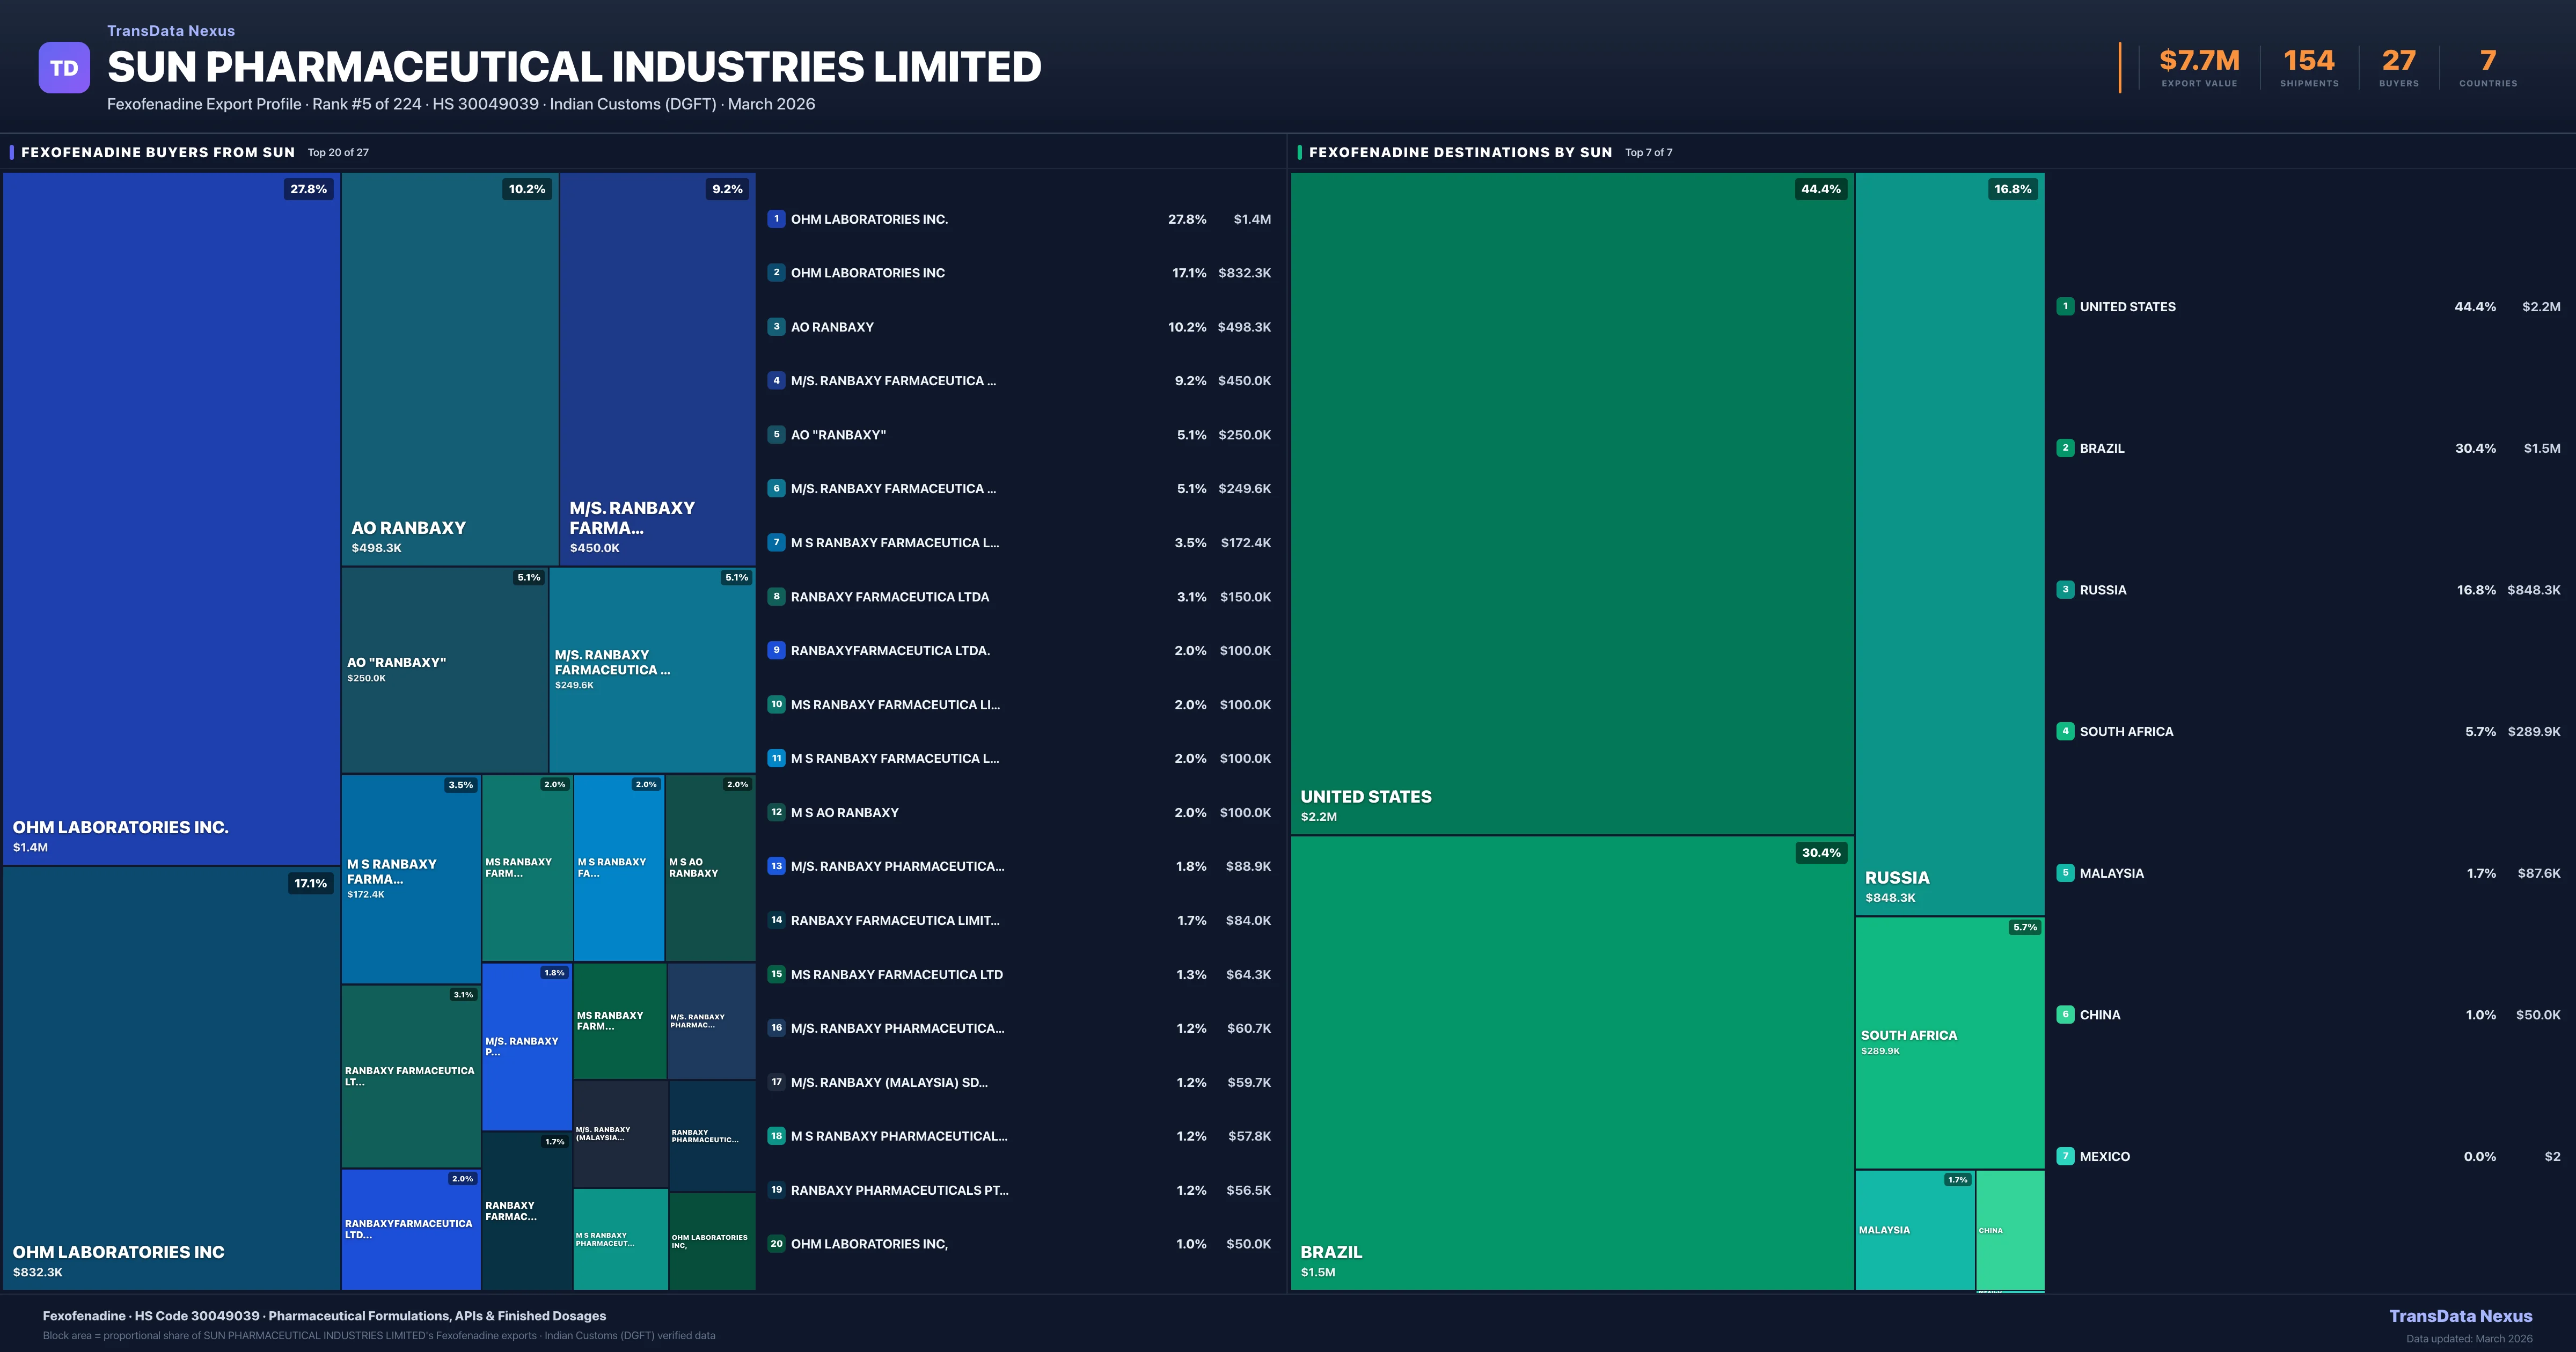Select the OHM LABORATORIES INC. 27.8% treemap block
2576x1352 pixels.
pos(171,518)
